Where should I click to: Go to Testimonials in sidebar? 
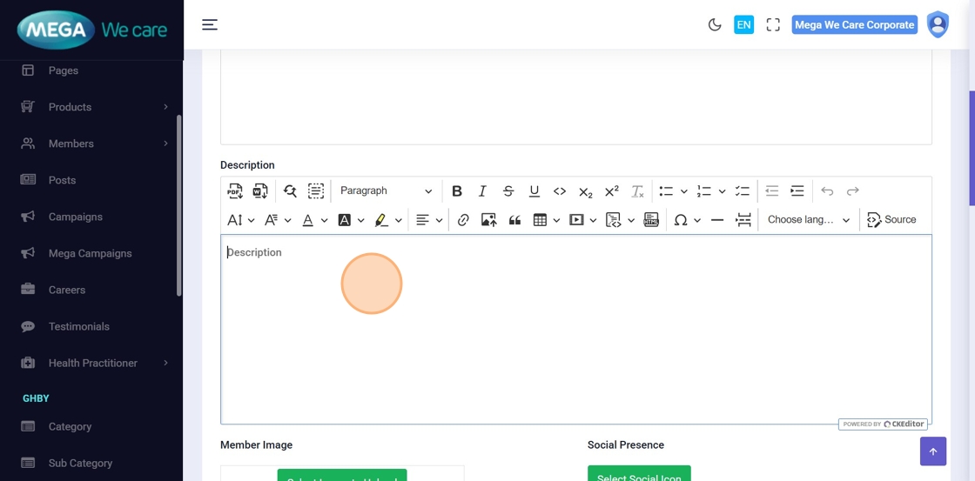click(x=78, y=326)
